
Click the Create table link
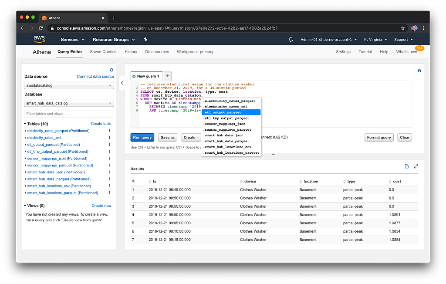tap(101, 124)
